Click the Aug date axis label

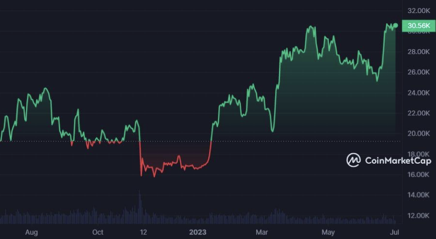tap(31, 232)
